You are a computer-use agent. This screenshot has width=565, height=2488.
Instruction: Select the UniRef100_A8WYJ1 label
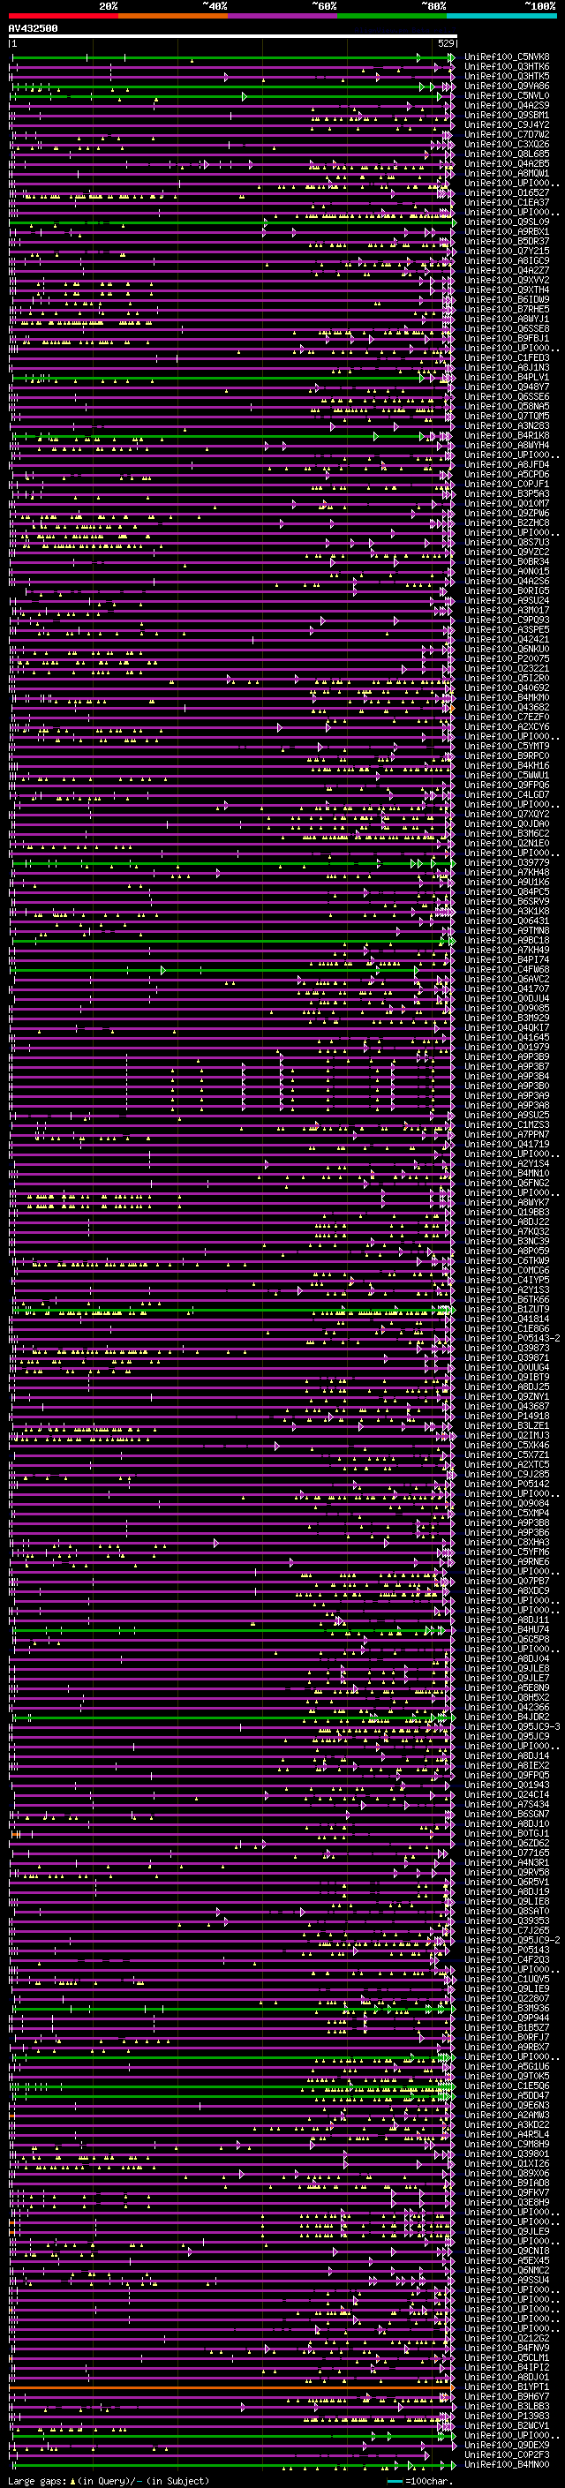pyautogui.click(x=507, y=319)
